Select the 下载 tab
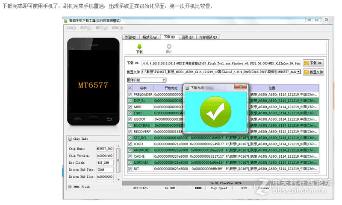The height and width of the screenshot is (205, 342). (169, 37)
